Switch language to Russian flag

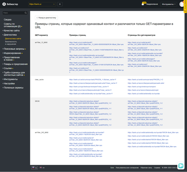[x=34, y=168]
